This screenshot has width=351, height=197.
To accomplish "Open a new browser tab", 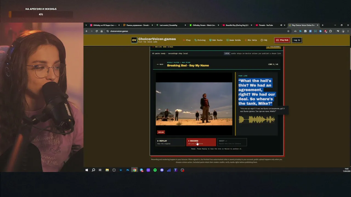I will pyautogui.click(x=322, y=25).
